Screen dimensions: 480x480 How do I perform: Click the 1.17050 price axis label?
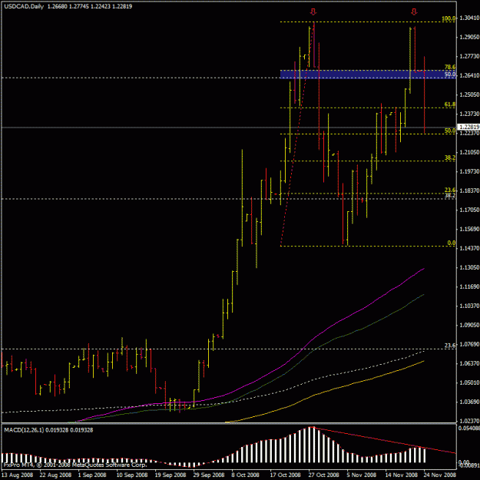(469, 210)
